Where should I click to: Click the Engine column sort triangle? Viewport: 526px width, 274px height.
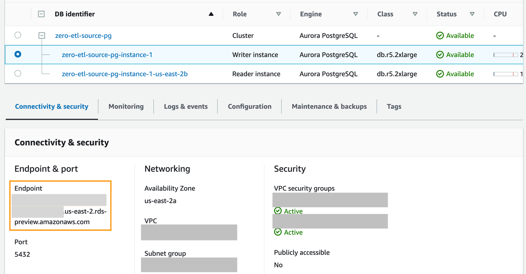(x=355, y=14)
